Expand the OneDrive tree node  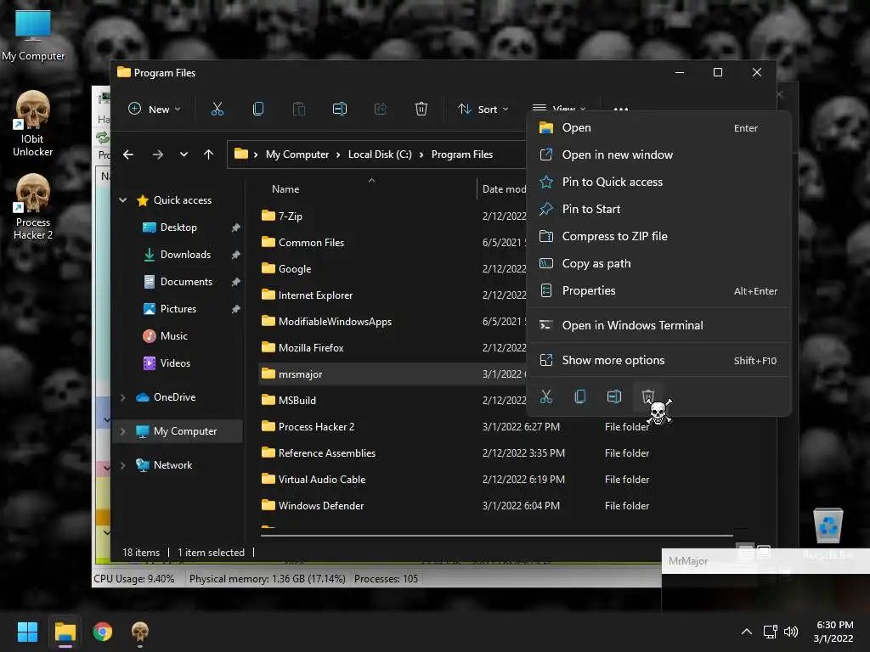tap(122, 397)
